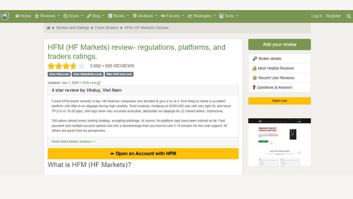353x199 pixels.
Task: Open the Reviews menu item
Action: [47, 16]
